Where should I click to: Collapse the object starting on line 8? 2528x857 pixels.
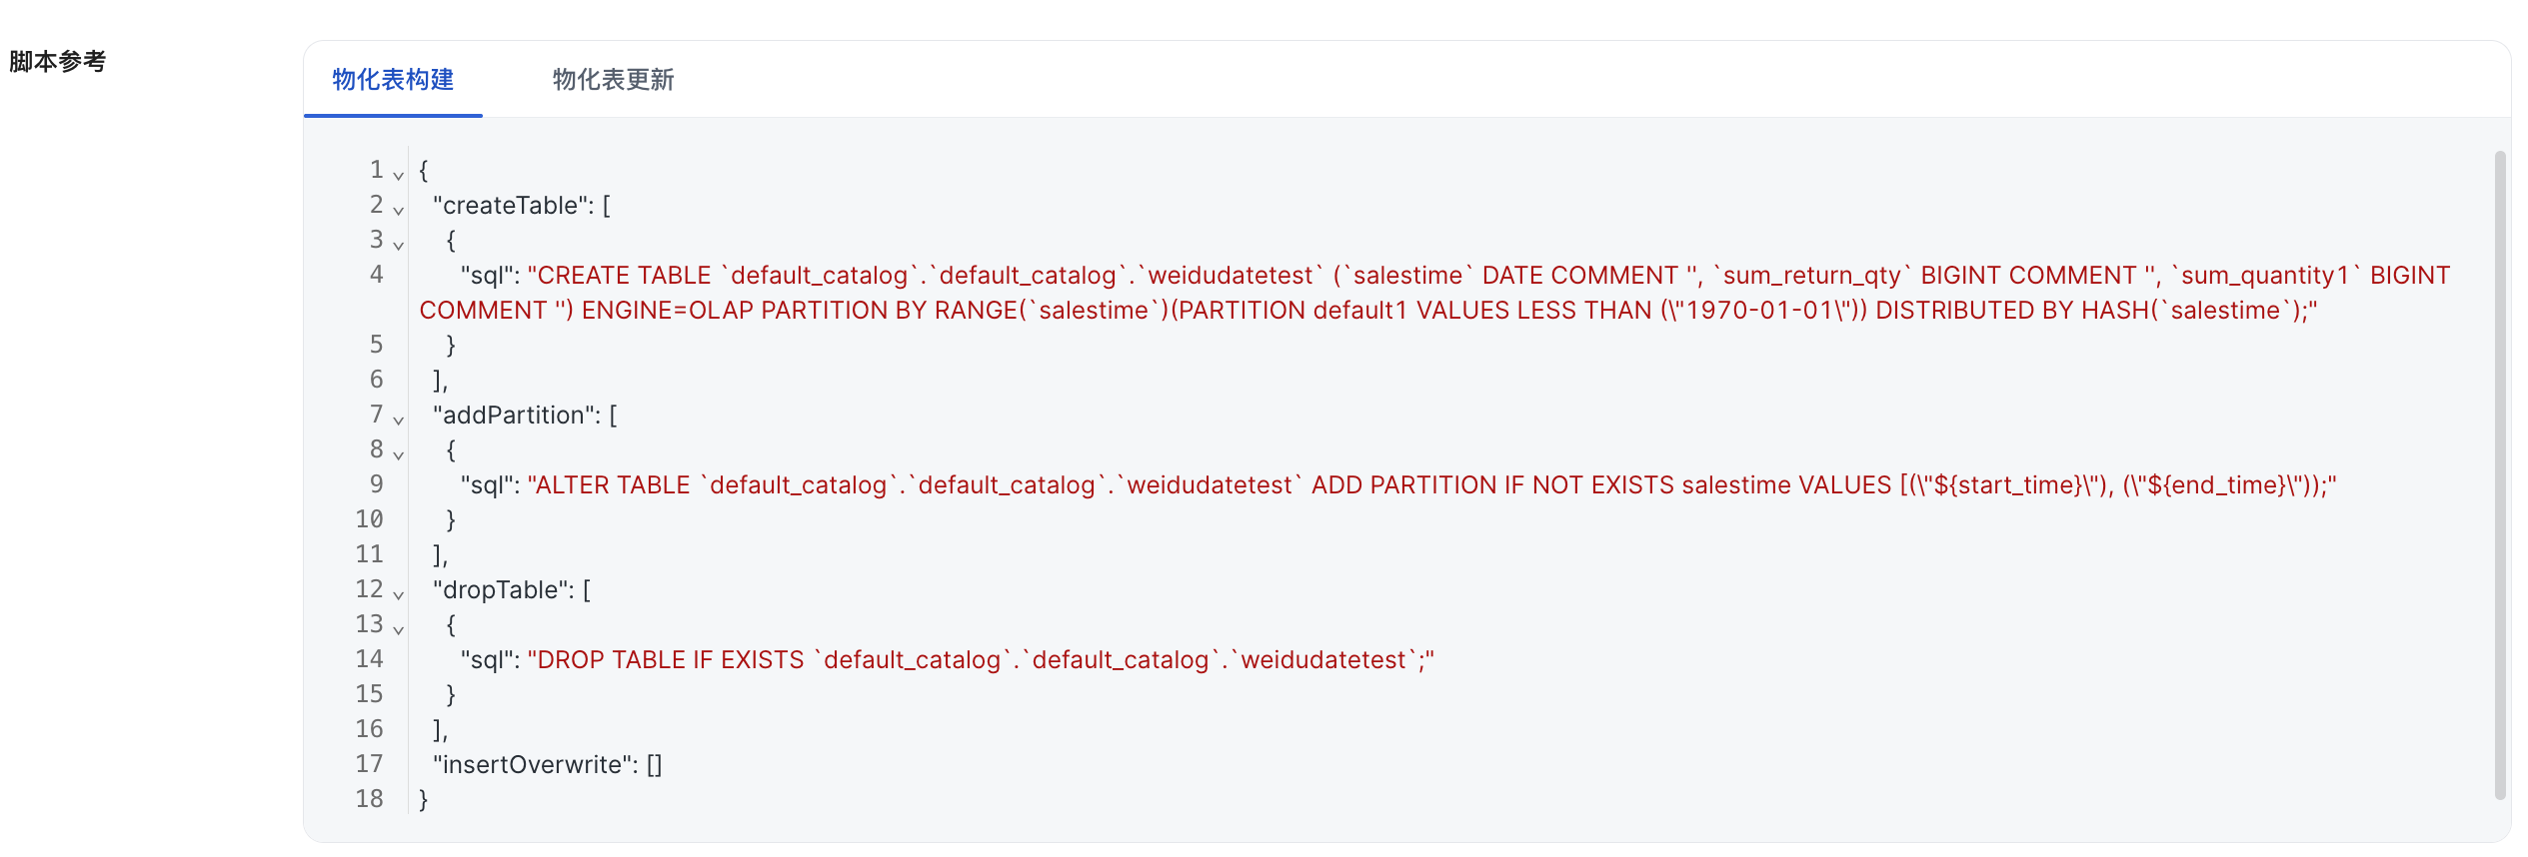(x=398, y=454)
